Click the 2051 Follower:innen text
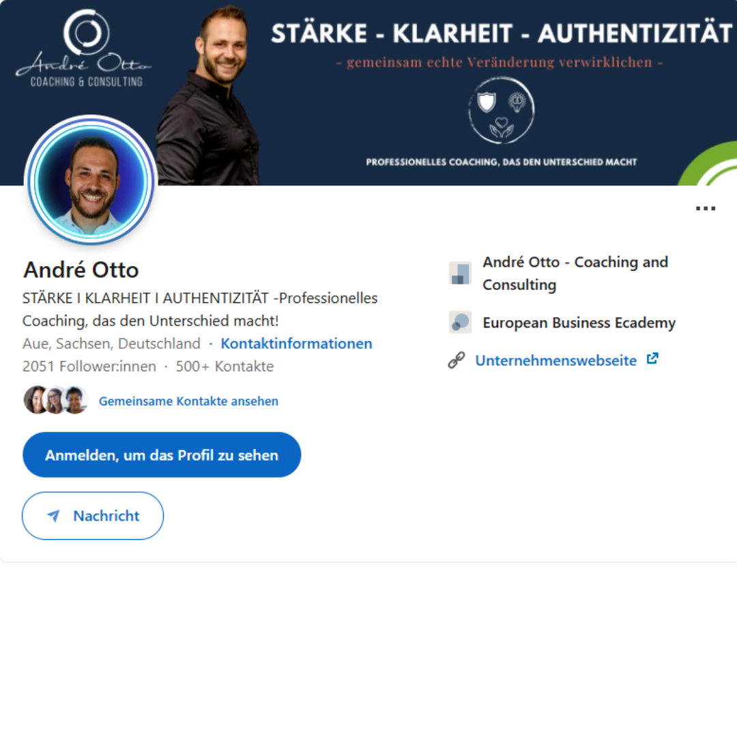 click(x=89, y=366)
